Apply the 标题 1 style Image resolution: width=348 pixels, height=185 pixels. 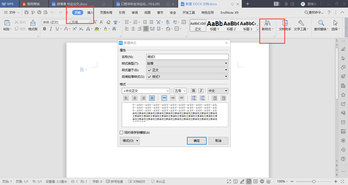click(x=215, y=25)
